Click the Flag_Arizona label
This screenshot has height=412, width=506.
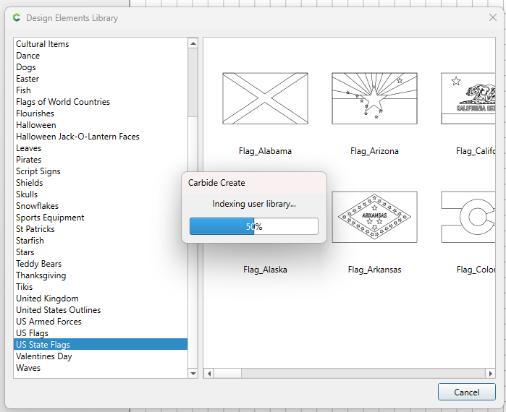[374, 151]
